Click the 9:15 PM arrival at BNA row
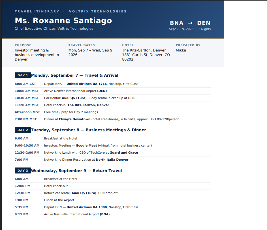 (x=113, y=214)
